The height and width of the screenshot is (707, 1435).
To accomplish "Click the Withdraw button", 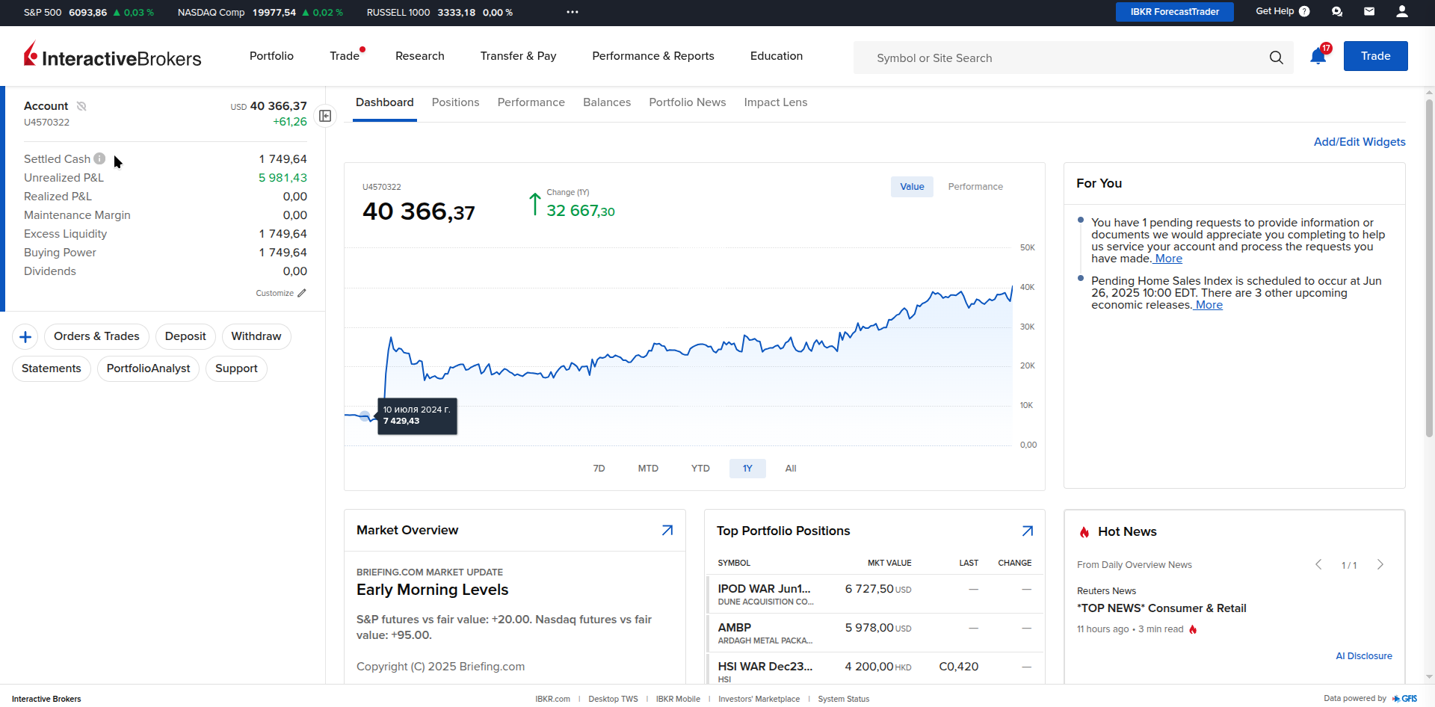I will coord(256,336).
